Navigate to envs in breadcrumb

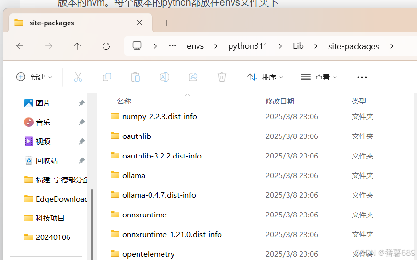point(195,46)
